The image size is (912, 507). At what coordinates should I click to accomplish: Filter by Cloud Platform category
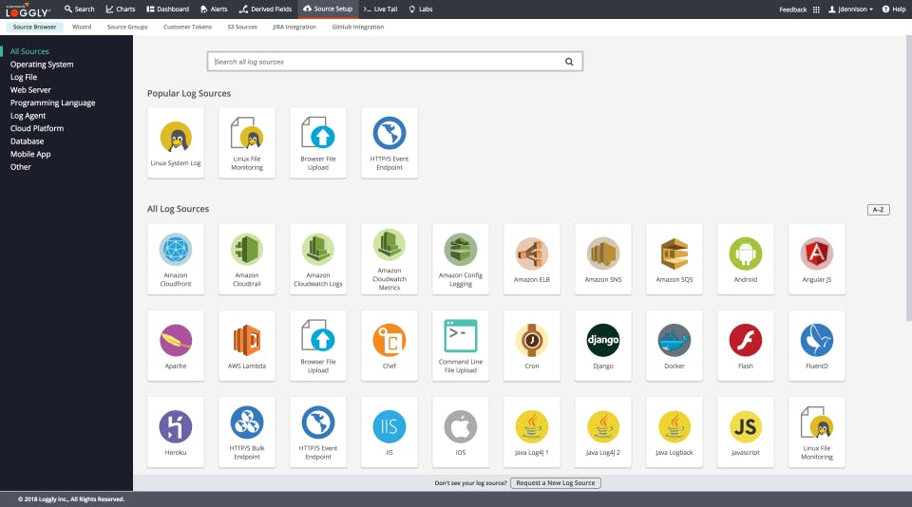tap(37, 128)
